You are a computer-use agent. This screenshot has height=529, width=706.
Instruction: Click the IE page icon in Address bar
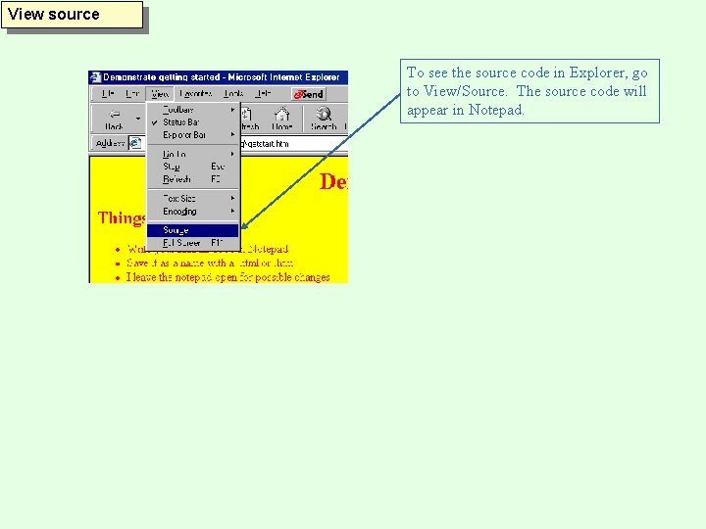(135, 143)
